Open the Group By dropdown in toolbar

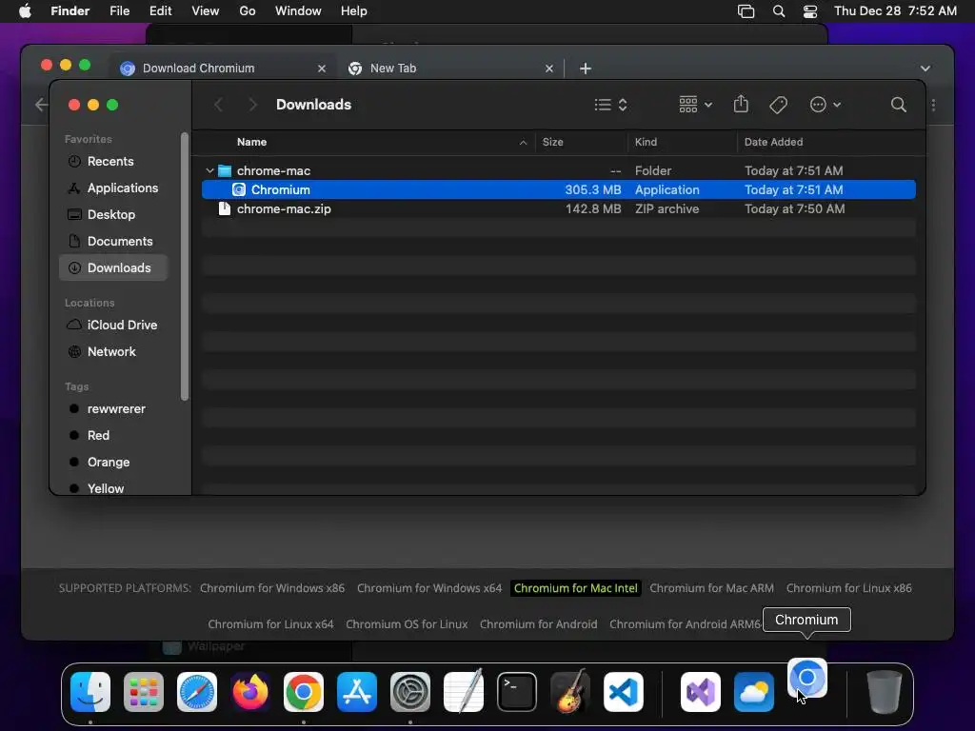point(695,105)
